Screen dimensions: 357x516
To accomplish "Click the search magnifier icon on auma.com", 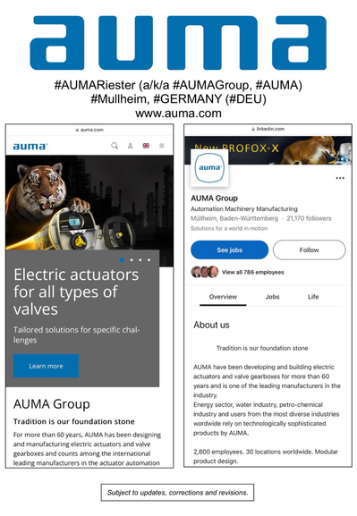I will [115, 146].
